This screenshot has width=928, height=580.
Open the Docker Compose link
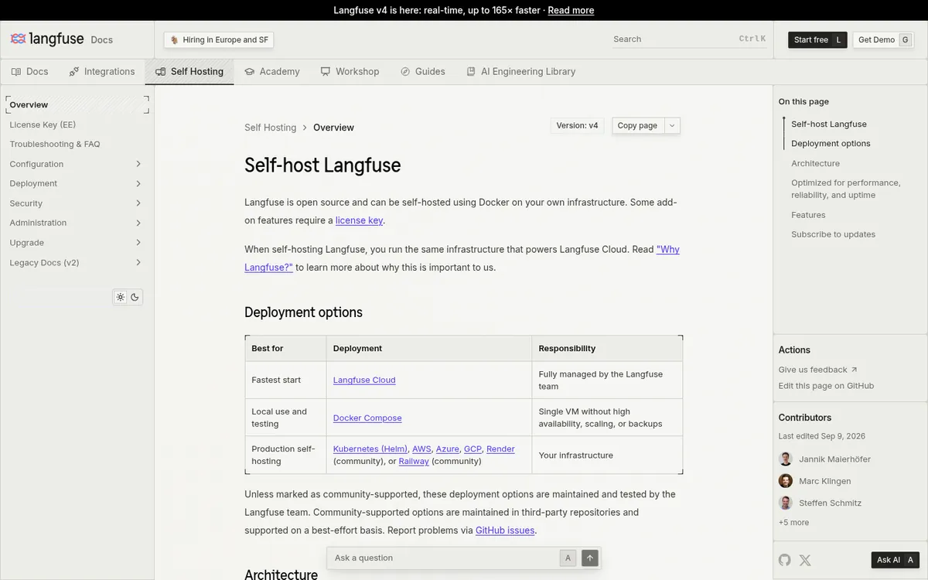(x=367, y=418)
